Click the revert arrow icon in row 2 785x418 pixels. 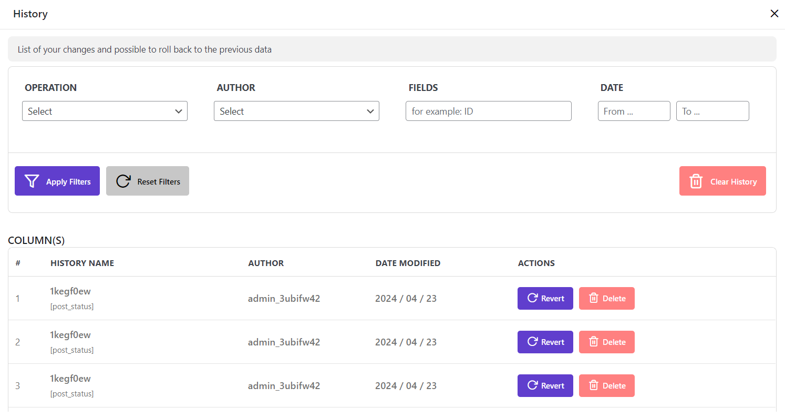point(532,342)
